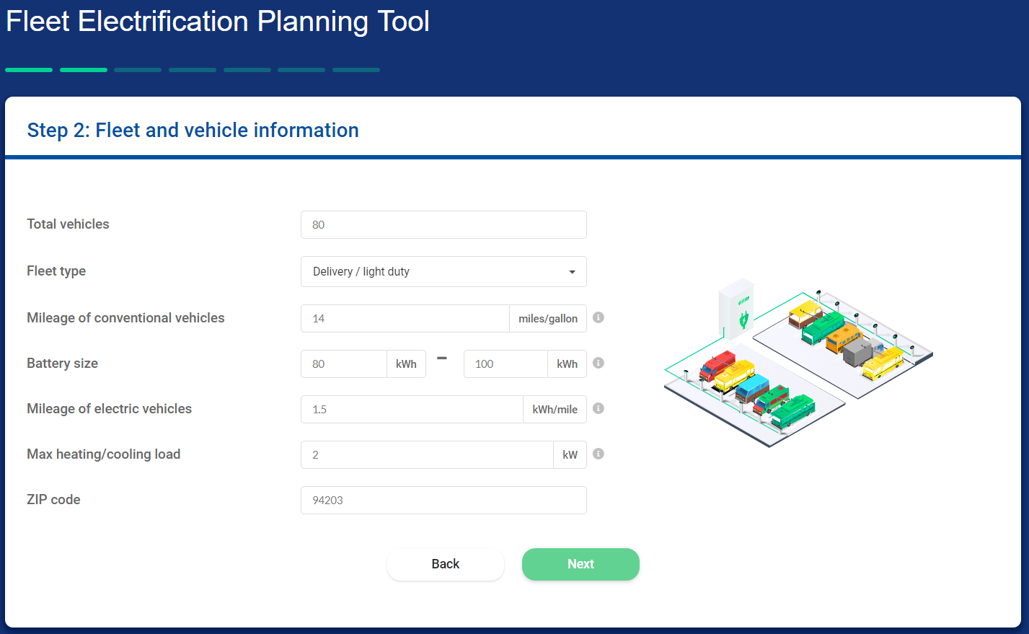Click the ZIP code input field

click(x=443, y=500)
